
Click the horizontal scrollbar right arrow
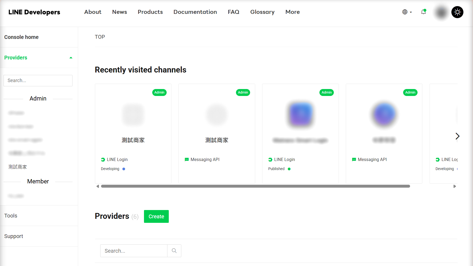[455, 186]
